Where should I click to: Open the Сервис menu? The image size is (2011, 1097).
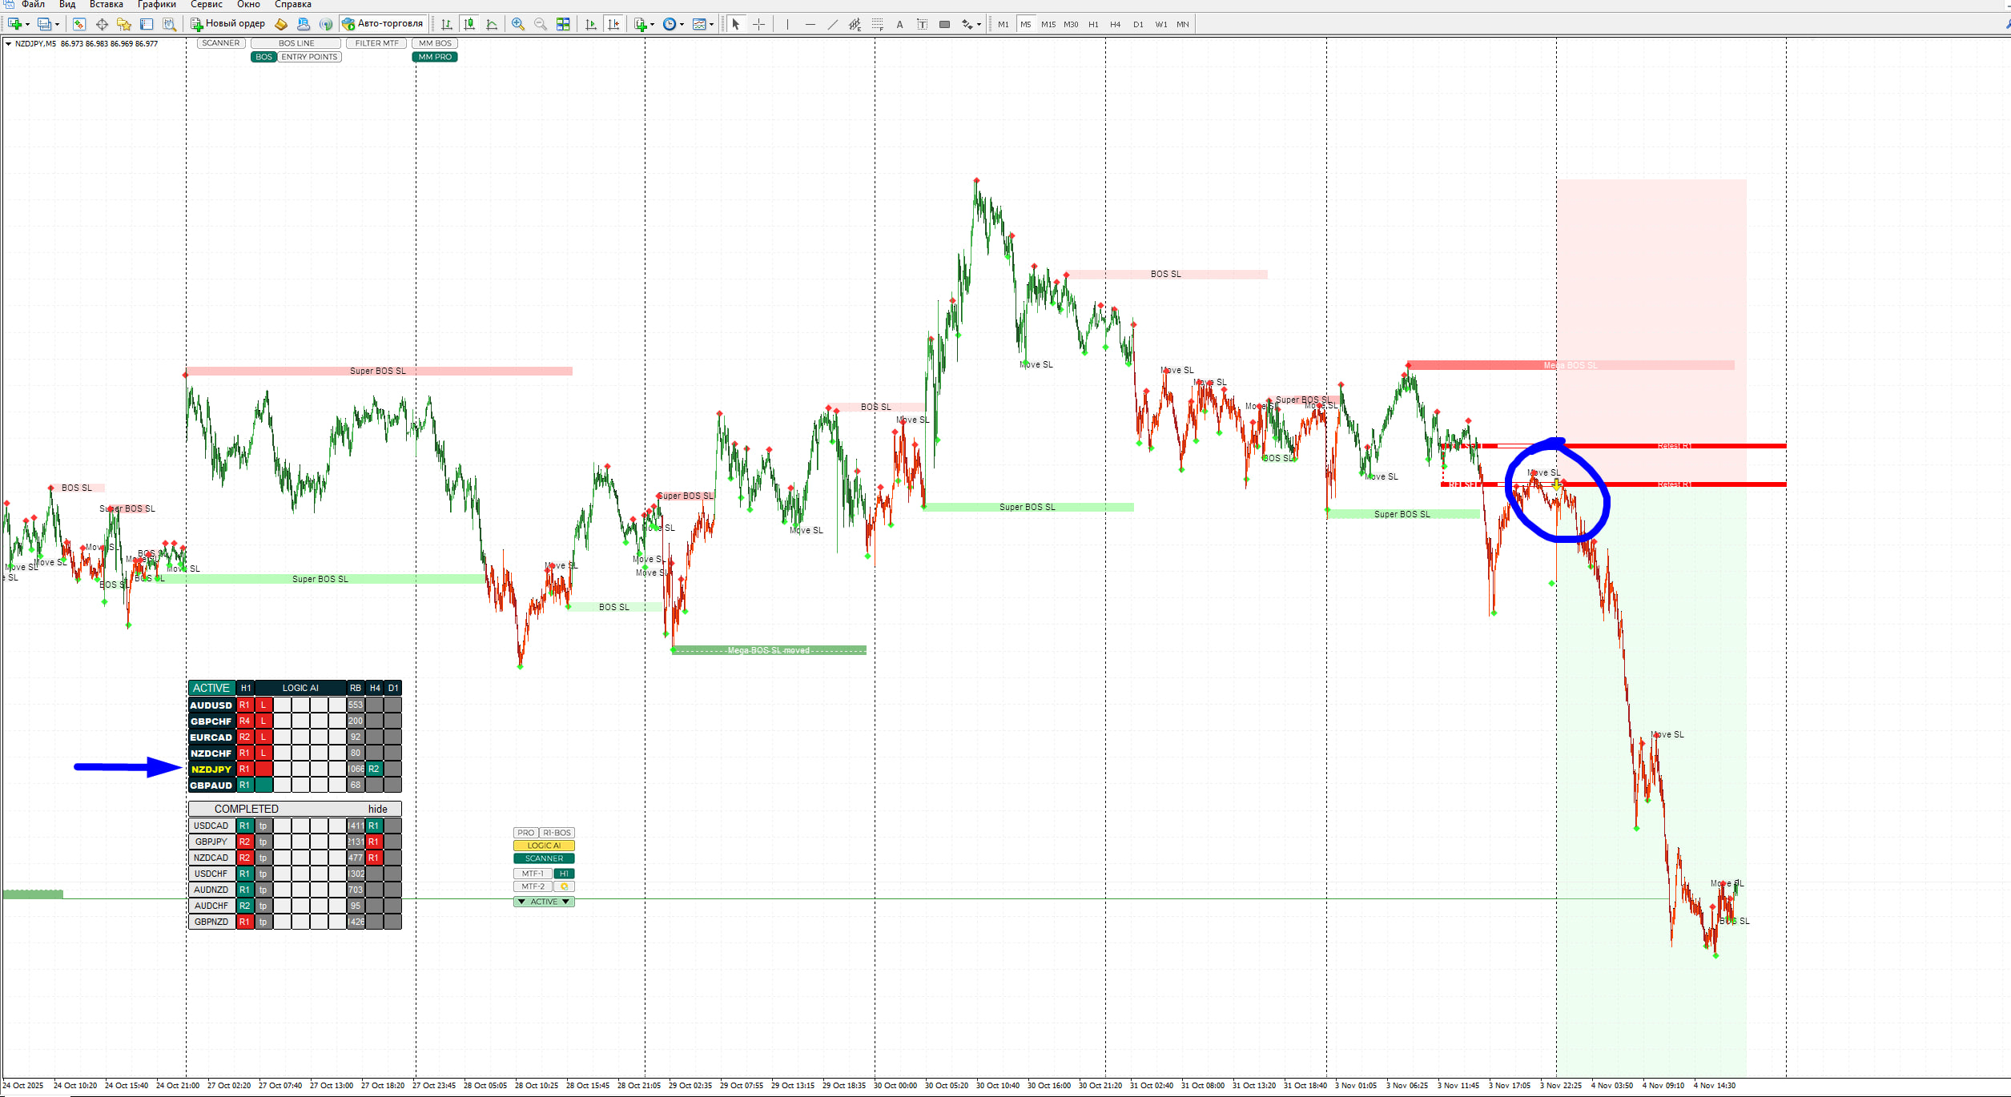206,5
